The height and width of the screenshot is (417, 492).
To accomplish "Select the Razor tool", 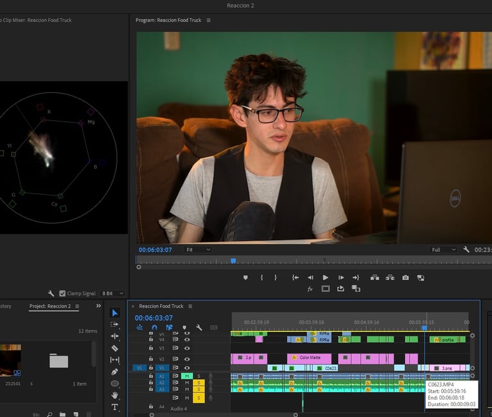I will 115,348.
